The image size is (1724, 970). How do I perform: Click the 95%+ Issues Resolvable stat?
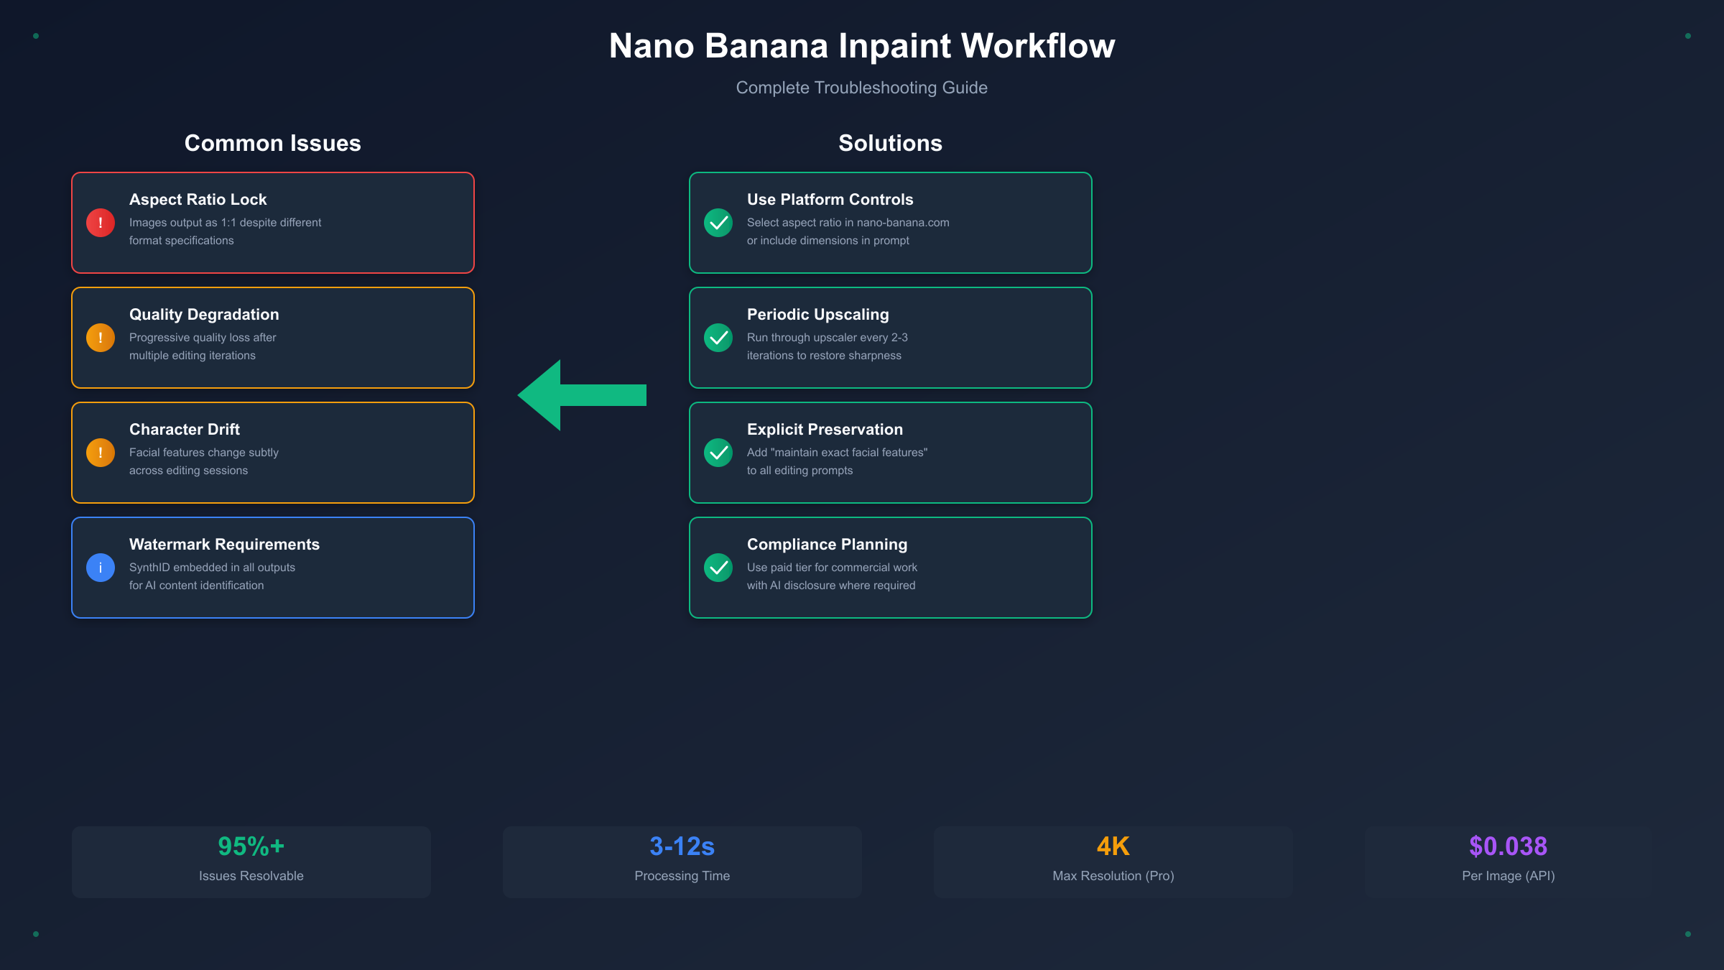click(251, 861)
